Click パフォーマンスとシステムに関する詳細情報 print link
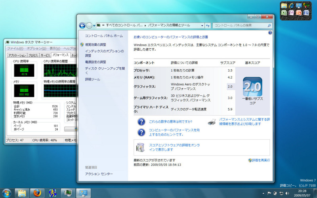317x198 pixels. pyautogui.click(x=244, y=122)
